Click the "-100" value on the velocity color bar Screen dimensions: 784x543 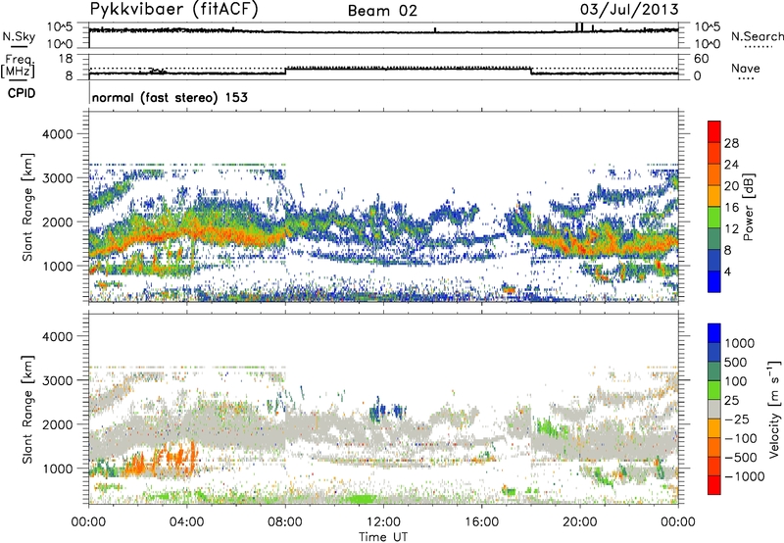[740, 438]
